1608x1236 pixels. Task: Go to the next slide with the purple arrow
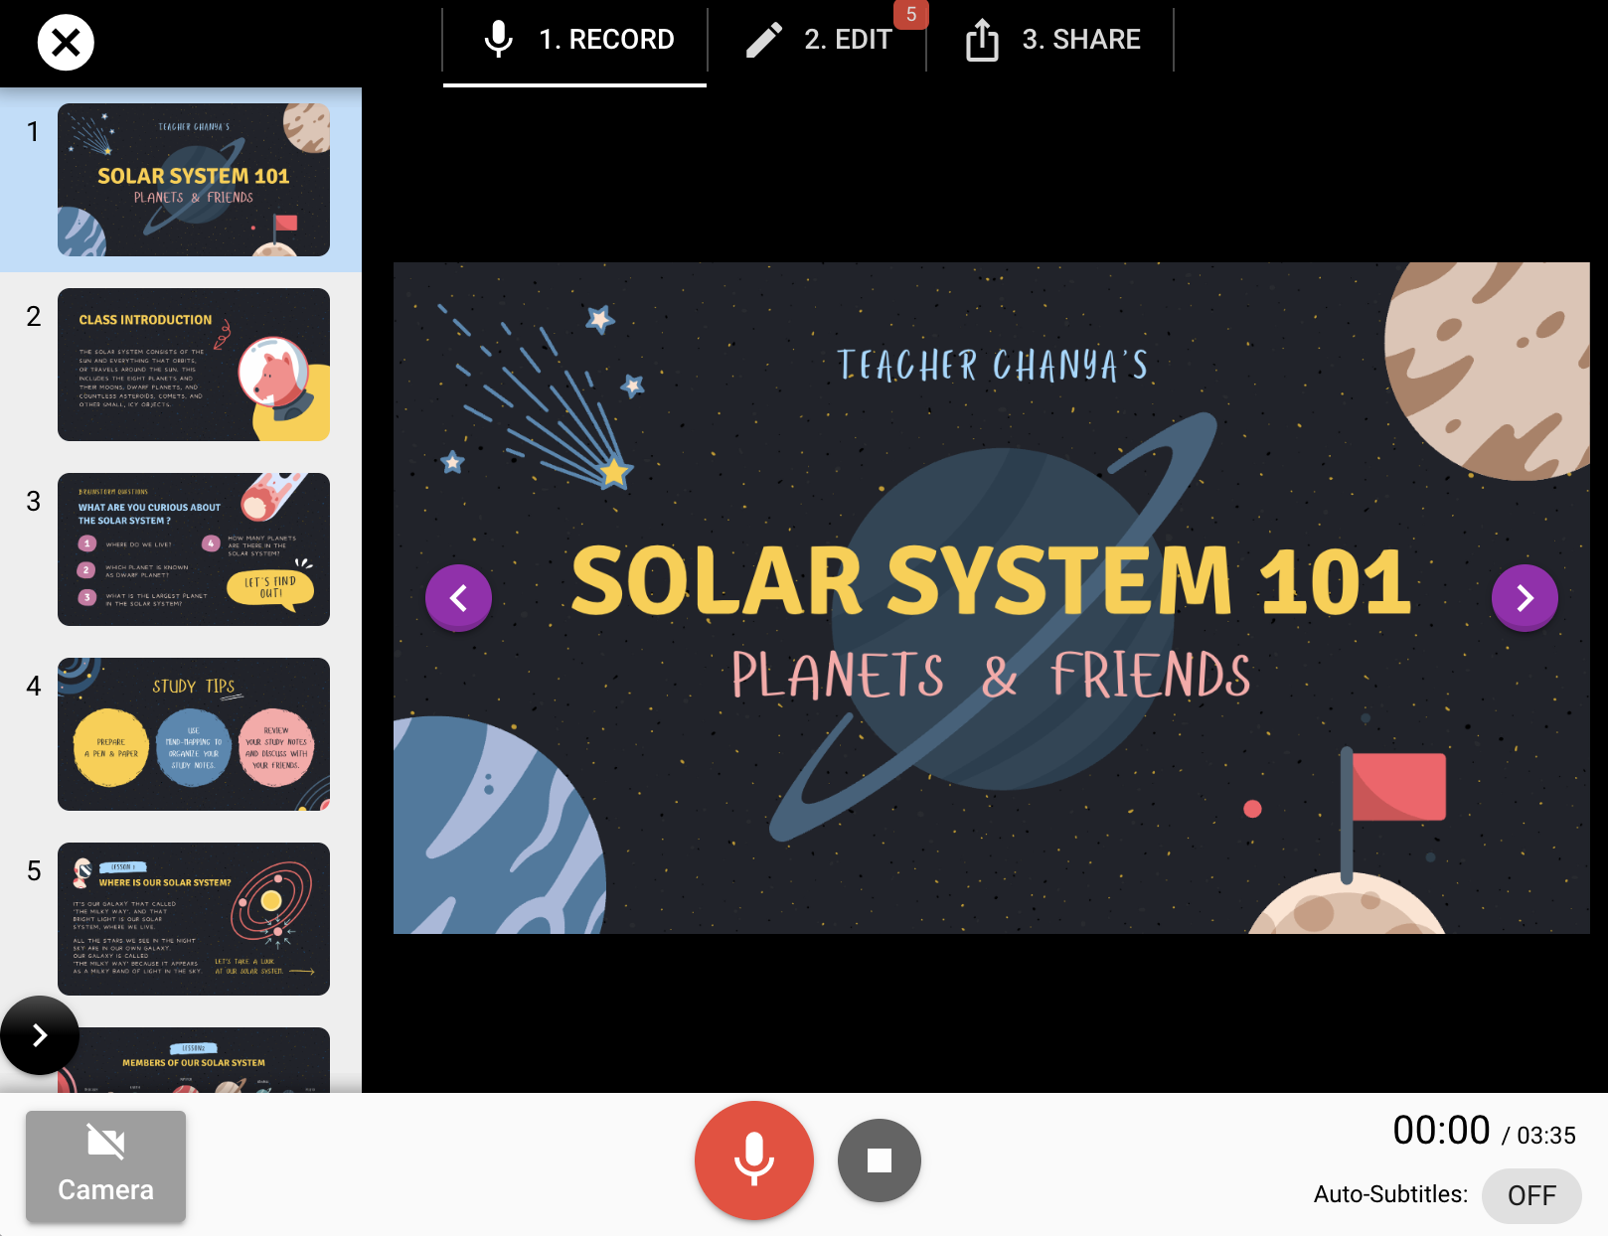1525,597
